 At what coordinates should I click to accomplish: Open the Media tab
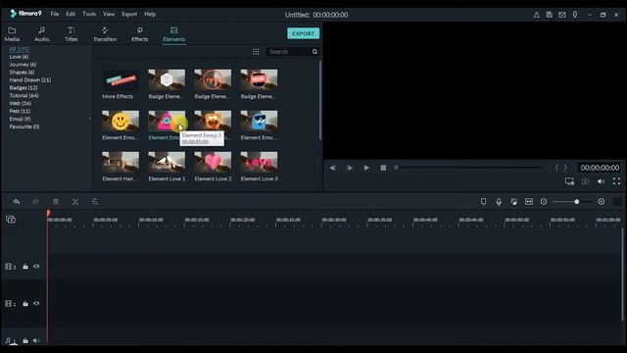[12, 34]
